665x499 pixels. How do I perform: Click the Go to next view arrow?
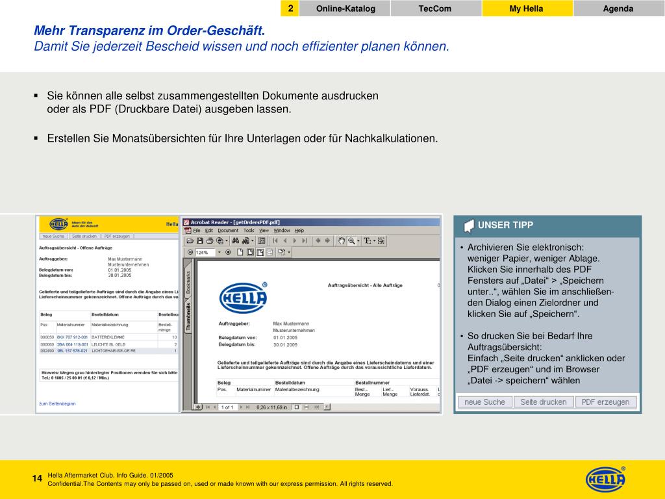tap(328, 240)
